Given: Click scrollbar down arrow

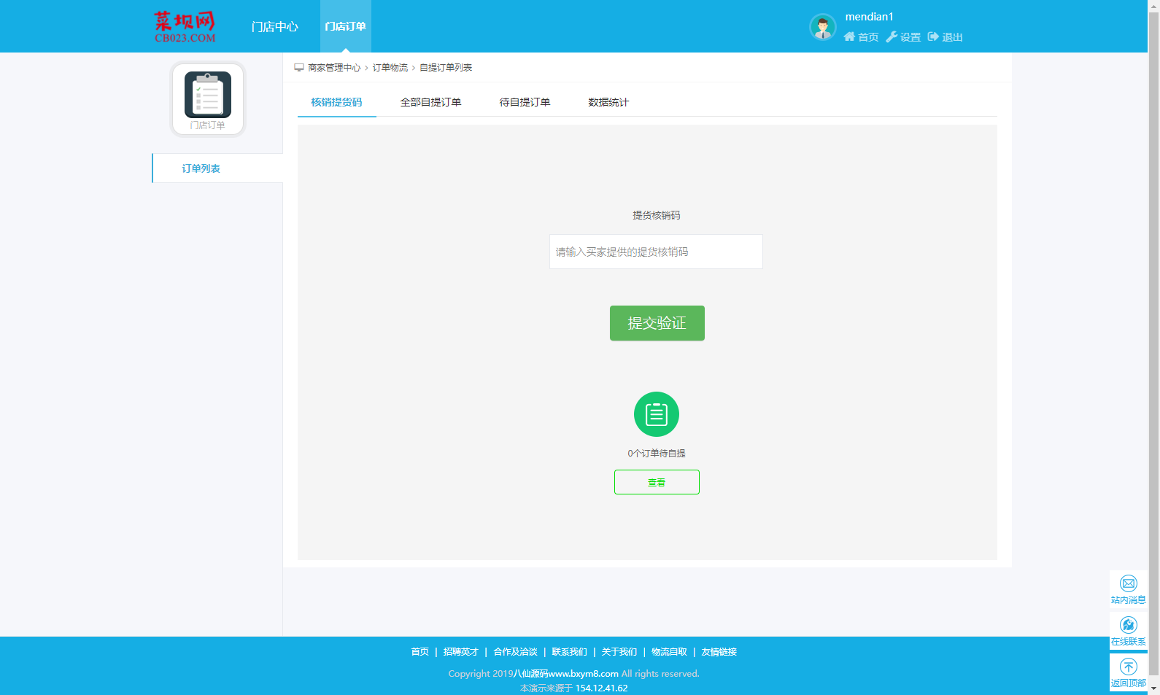Looking at the screenshot, I should 1154,689.
